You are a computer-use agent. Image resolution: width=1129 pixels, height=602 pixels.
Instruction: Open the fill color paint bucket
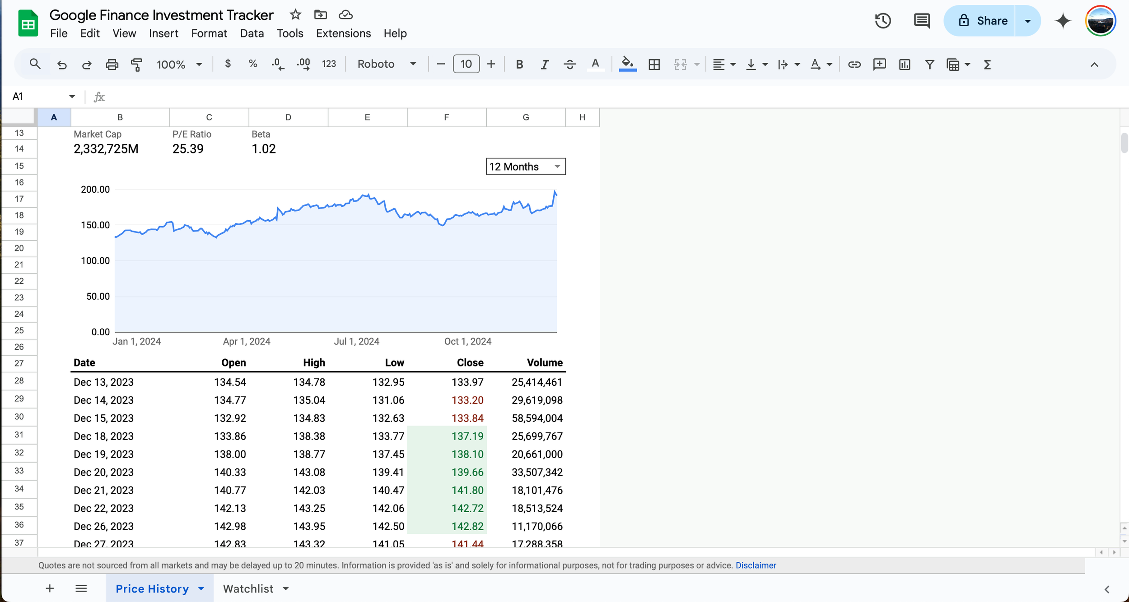pos(627,64)
